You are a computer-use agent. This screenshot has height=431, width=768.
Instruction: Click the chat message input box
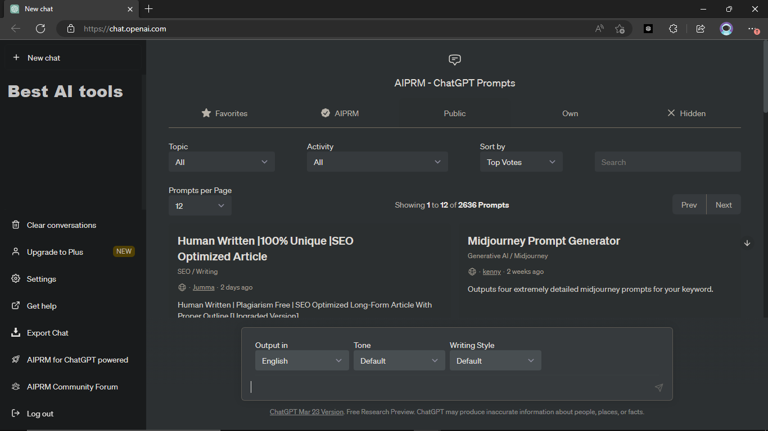pyautogui.click(x=450, y=387)
